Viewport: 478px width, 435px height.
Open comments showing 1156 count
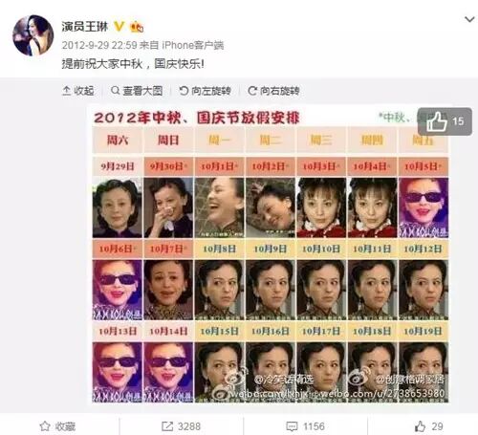(x=306, y=426)
